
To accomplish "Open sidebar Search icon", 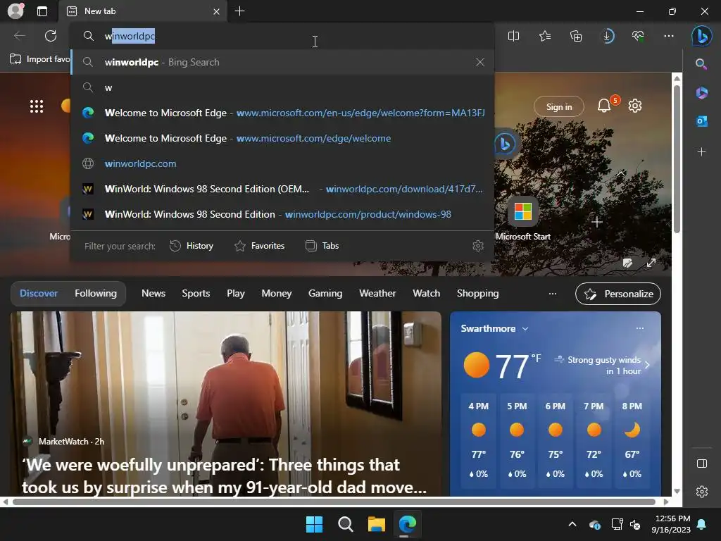I will (701, 64).
